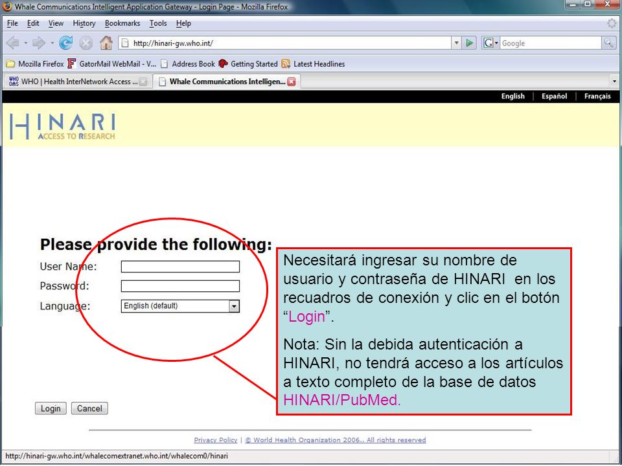Open the Privacy Policy link
The height and width of the screenshot is (466, 622).
(215, 440)
